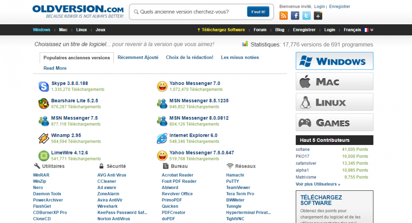Image resolution: width=412 pixels, height=223 pixels.
Task: Select Jeux in the navigation bar
Action: click(x=100, y=30)
